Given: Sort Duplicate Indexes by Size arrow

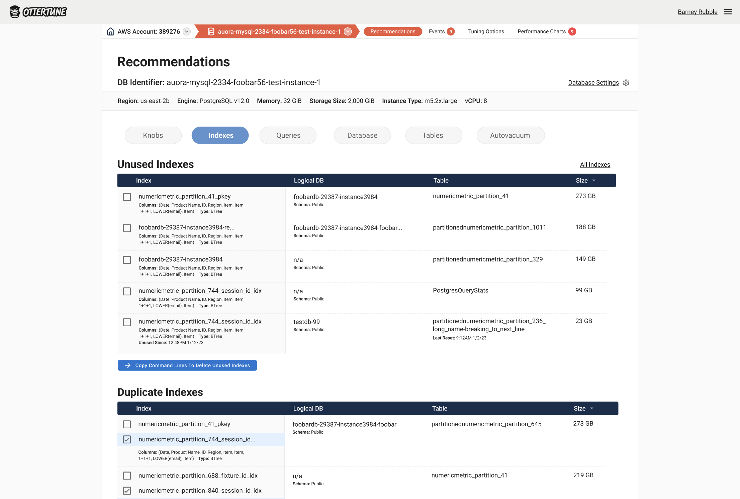Looking at the screenshot, I should point(592,409).
